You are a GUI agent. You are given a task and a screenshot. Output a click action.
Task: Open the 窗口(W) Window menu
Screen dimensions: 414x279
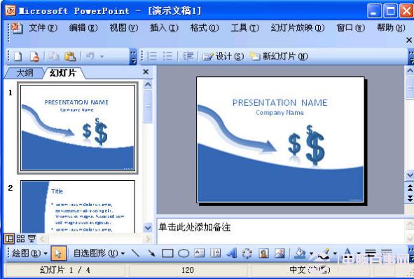[x=351, y=28]
